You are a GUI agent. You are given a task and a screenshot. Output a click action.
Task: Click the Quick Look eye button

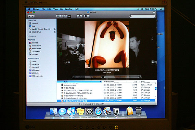(79, 16)
